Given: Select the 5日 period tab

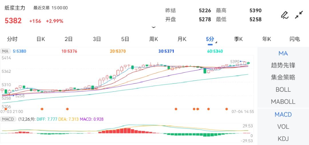Looking at the screenshot, I should coord(125,39).
